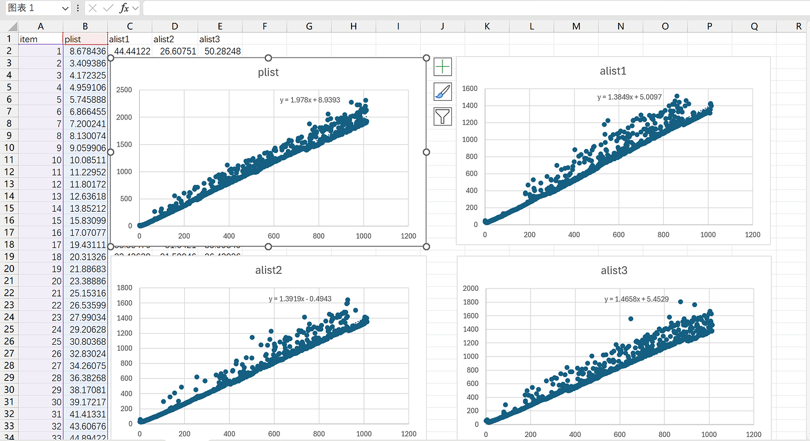
Task: Click the three-dot handle beside Name Box
Action: point(78,8)
